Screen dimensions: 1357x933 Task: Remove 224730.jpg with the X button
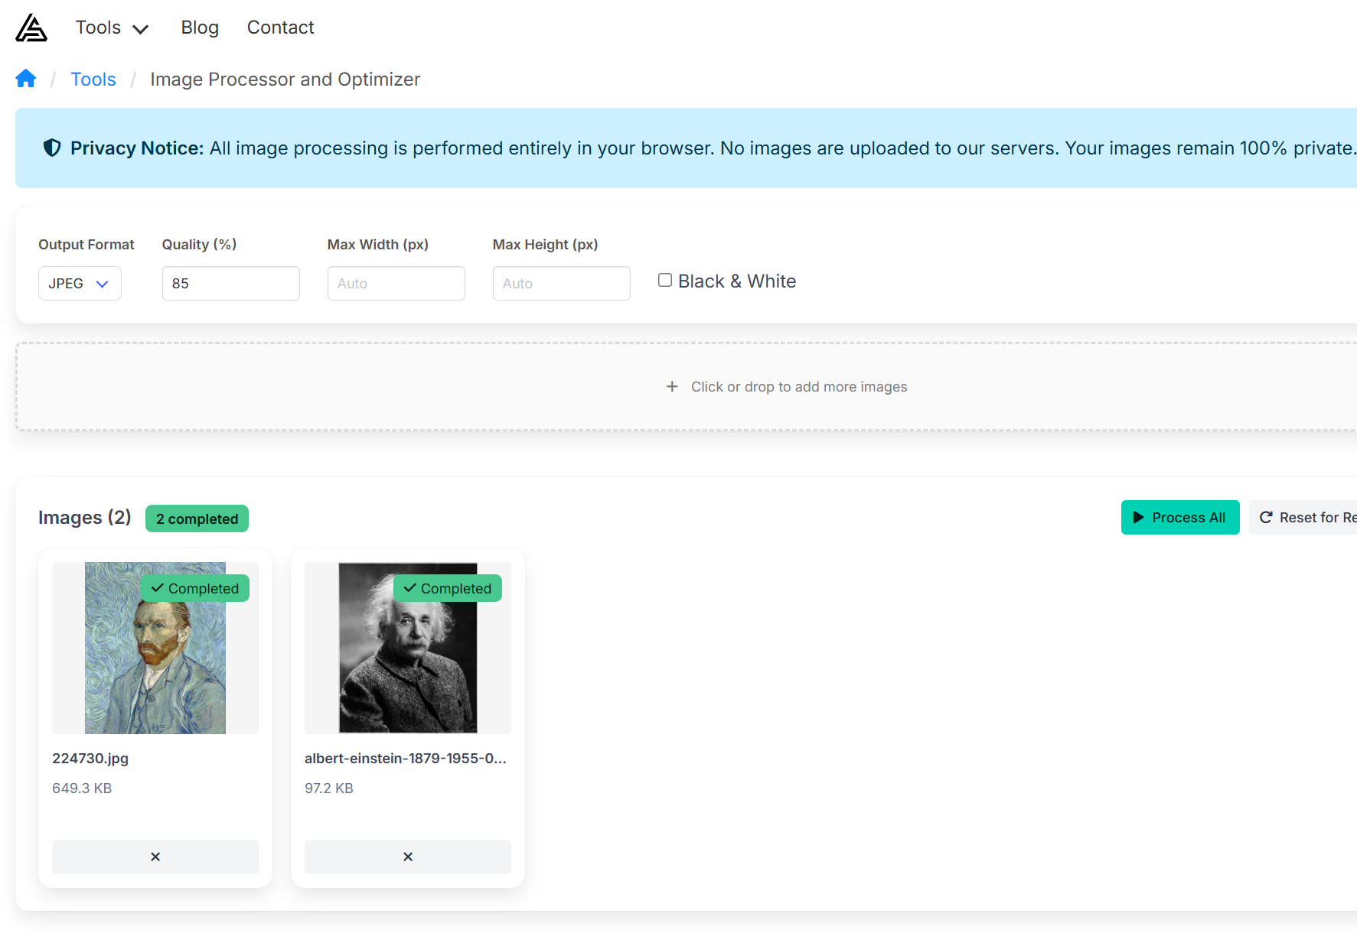pyautogui.click(x=155, y=857)
